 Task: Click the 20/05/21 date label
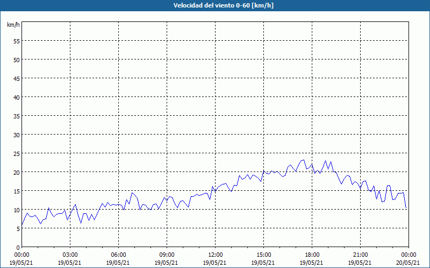408,263
